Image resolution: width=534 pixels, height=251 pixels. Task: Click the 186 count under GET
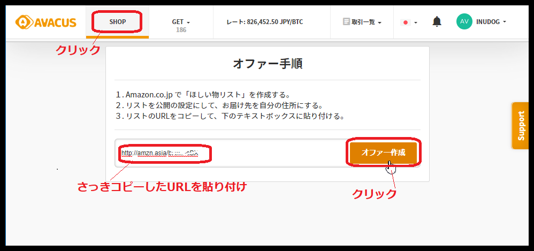(181, 30)
